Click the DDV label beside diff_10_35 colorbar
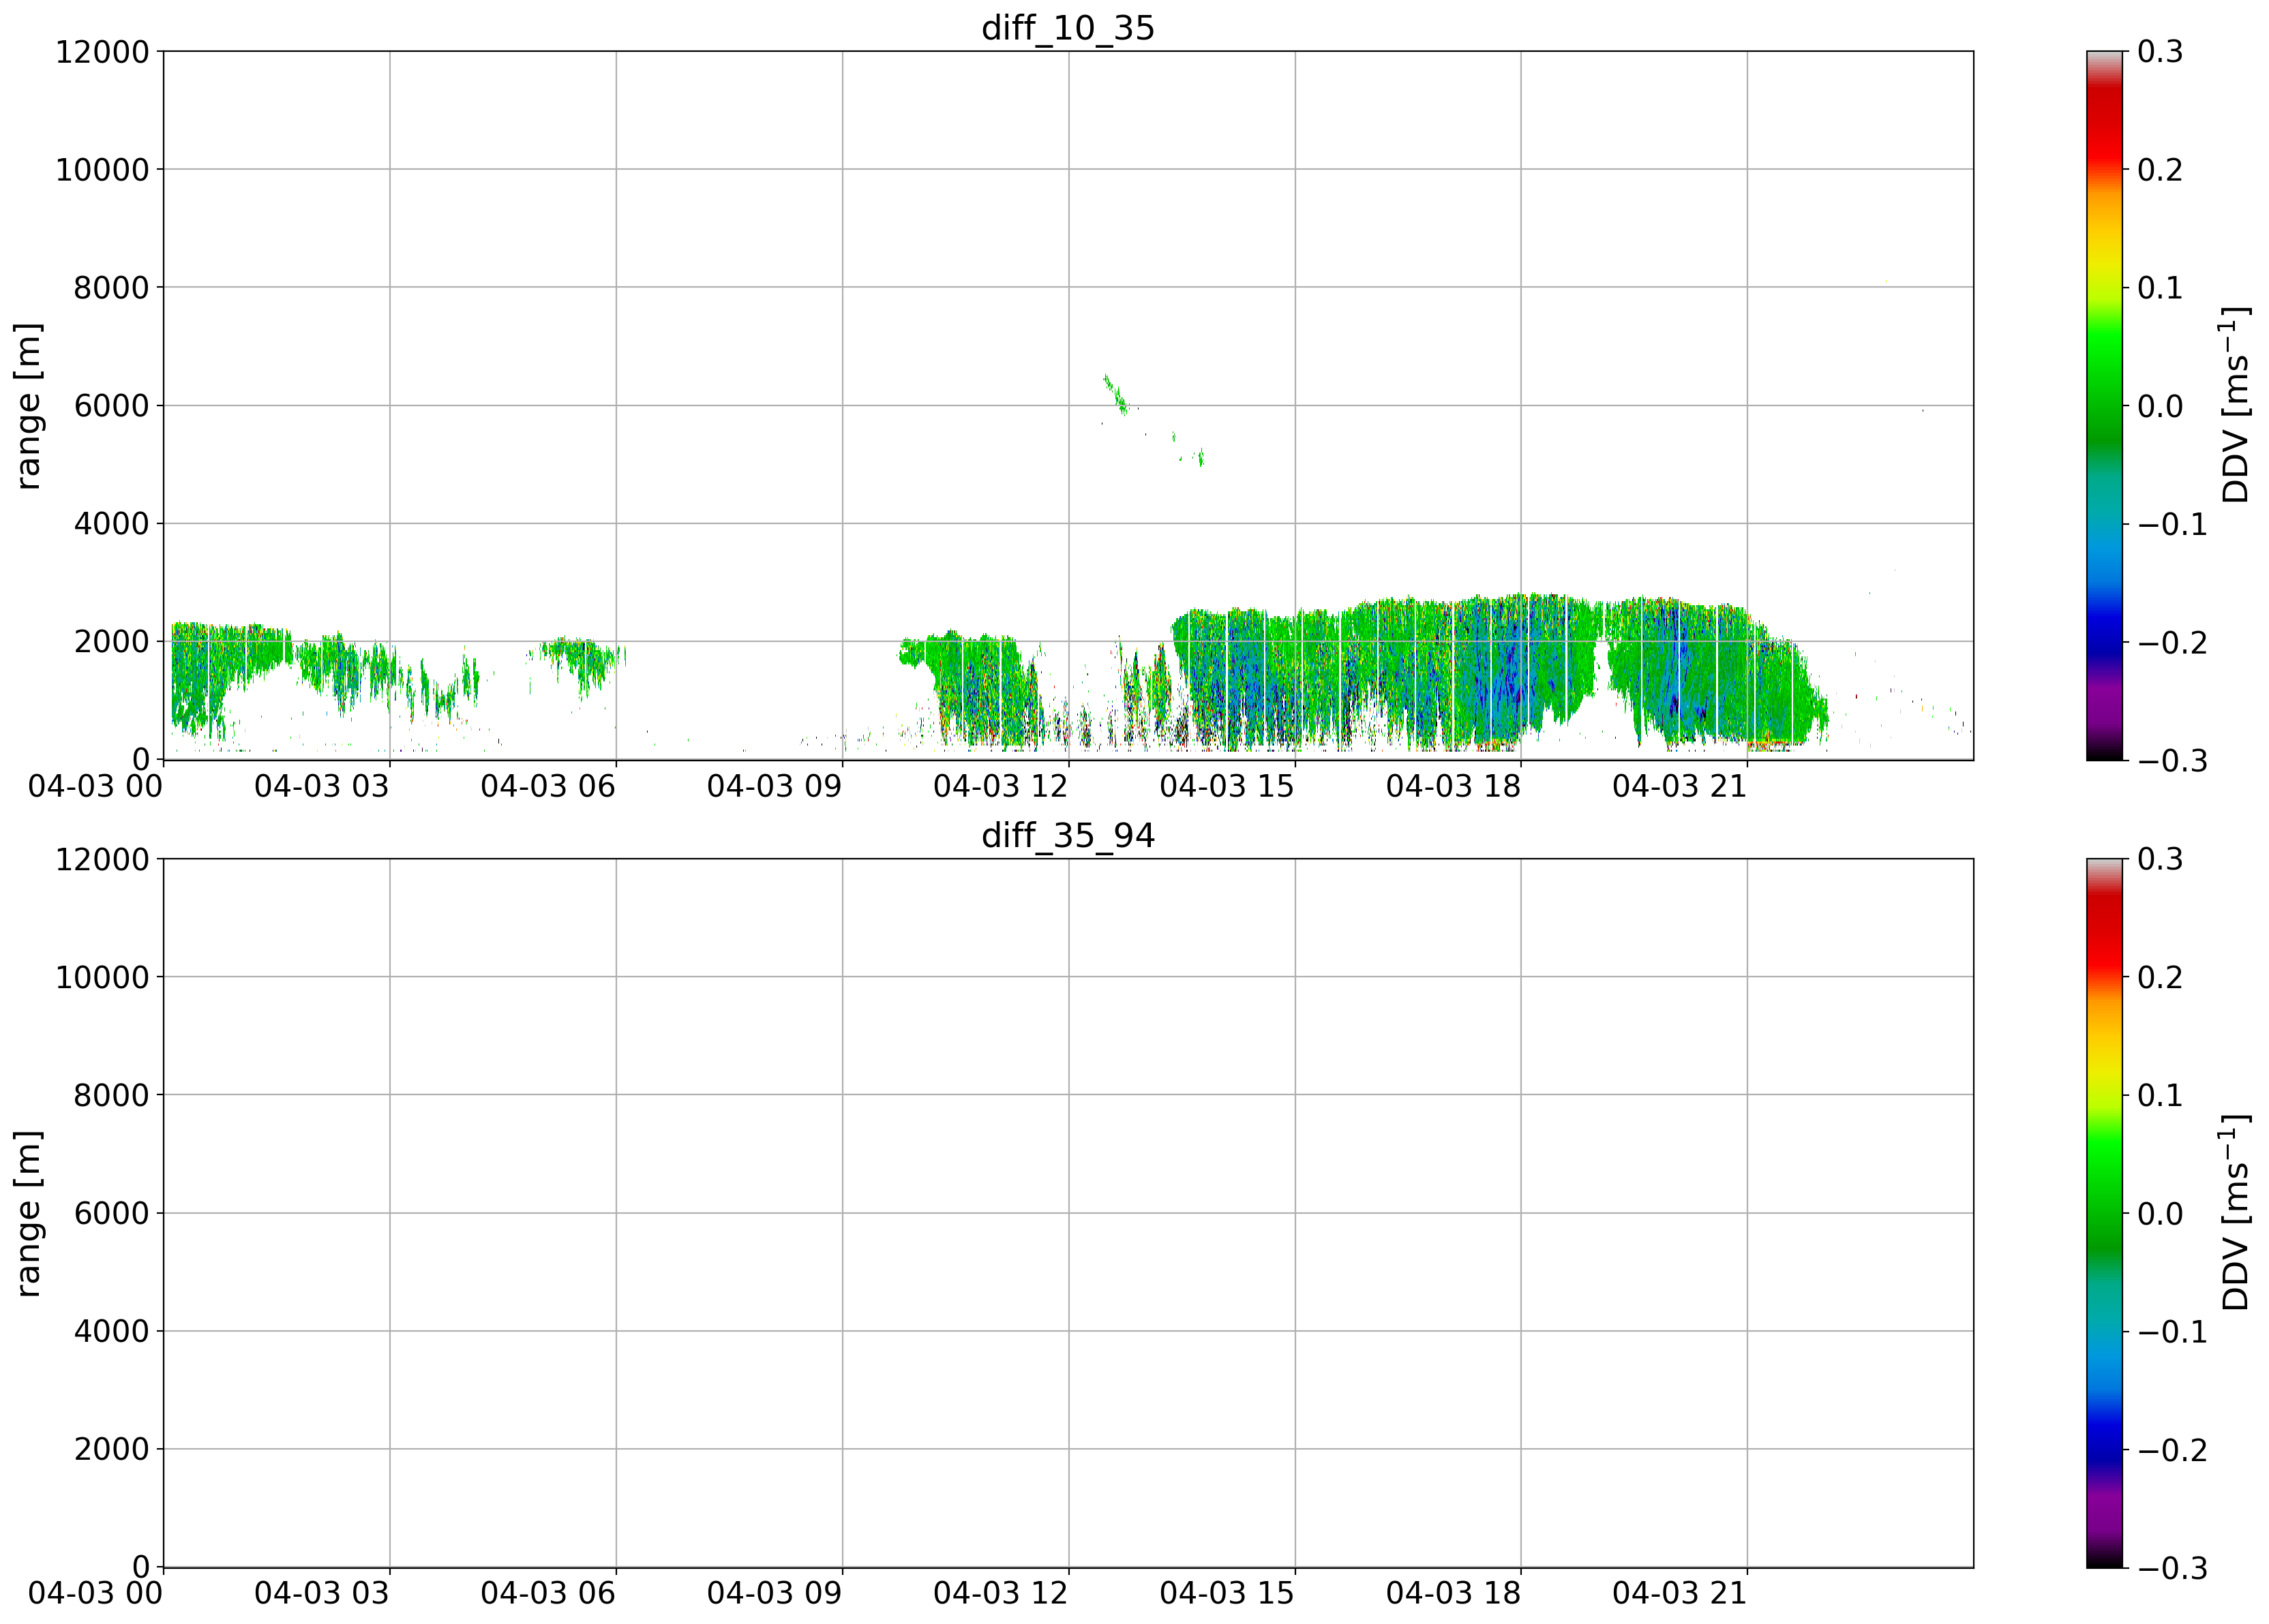 tap(2235, 405)
